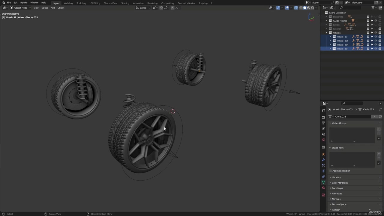
Task: Create a new scene copy icon
Action: pos(337,2)
